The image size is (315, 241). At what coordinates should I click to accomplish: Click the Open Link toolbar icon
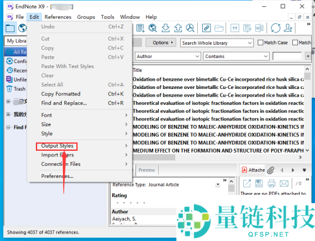pyautogui.click(x=207, y=28)
